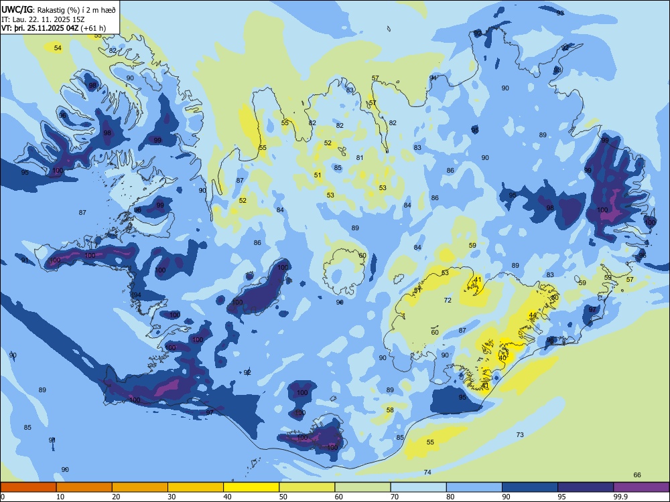This screenshot has width=670, height=502.
Task: Click the '81' humidity value on the map
Action: 360,157
